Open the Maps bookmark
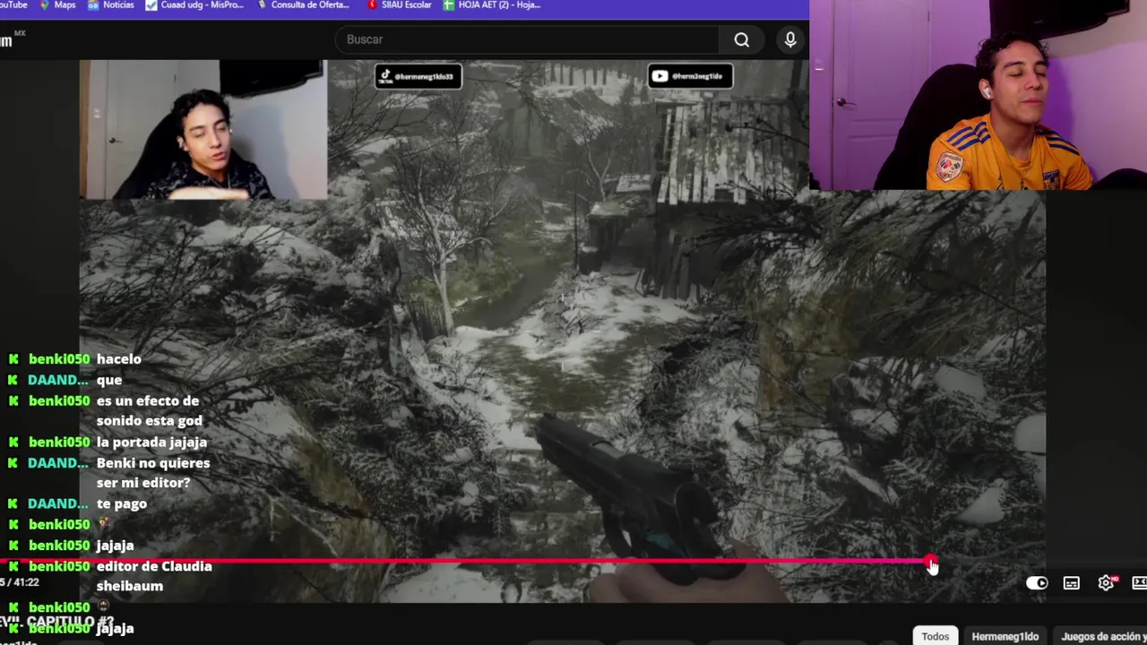The height and width of the screenshot is (645, 1147). (x=56, y=5)
